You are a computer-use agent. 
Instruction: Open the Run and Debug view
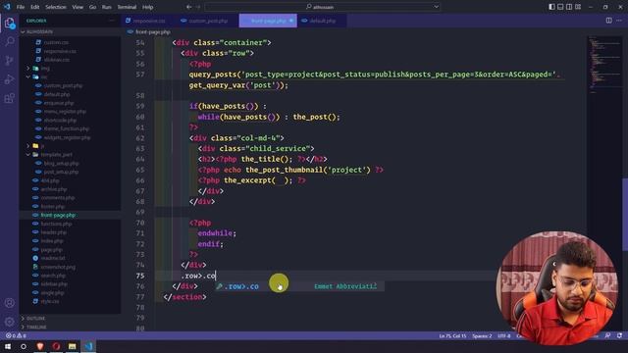pos(9,79)
